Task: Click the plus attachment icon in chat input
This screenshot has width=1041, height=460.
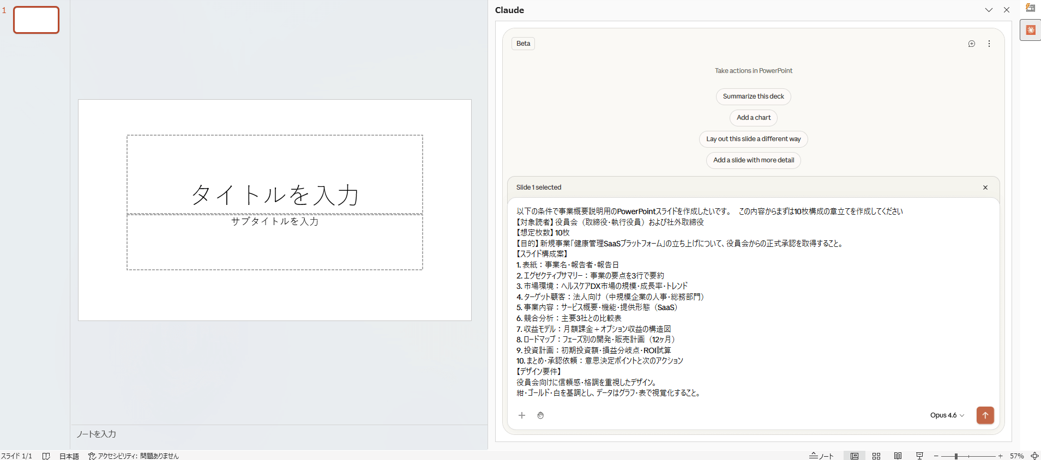Action: [522, 415]
